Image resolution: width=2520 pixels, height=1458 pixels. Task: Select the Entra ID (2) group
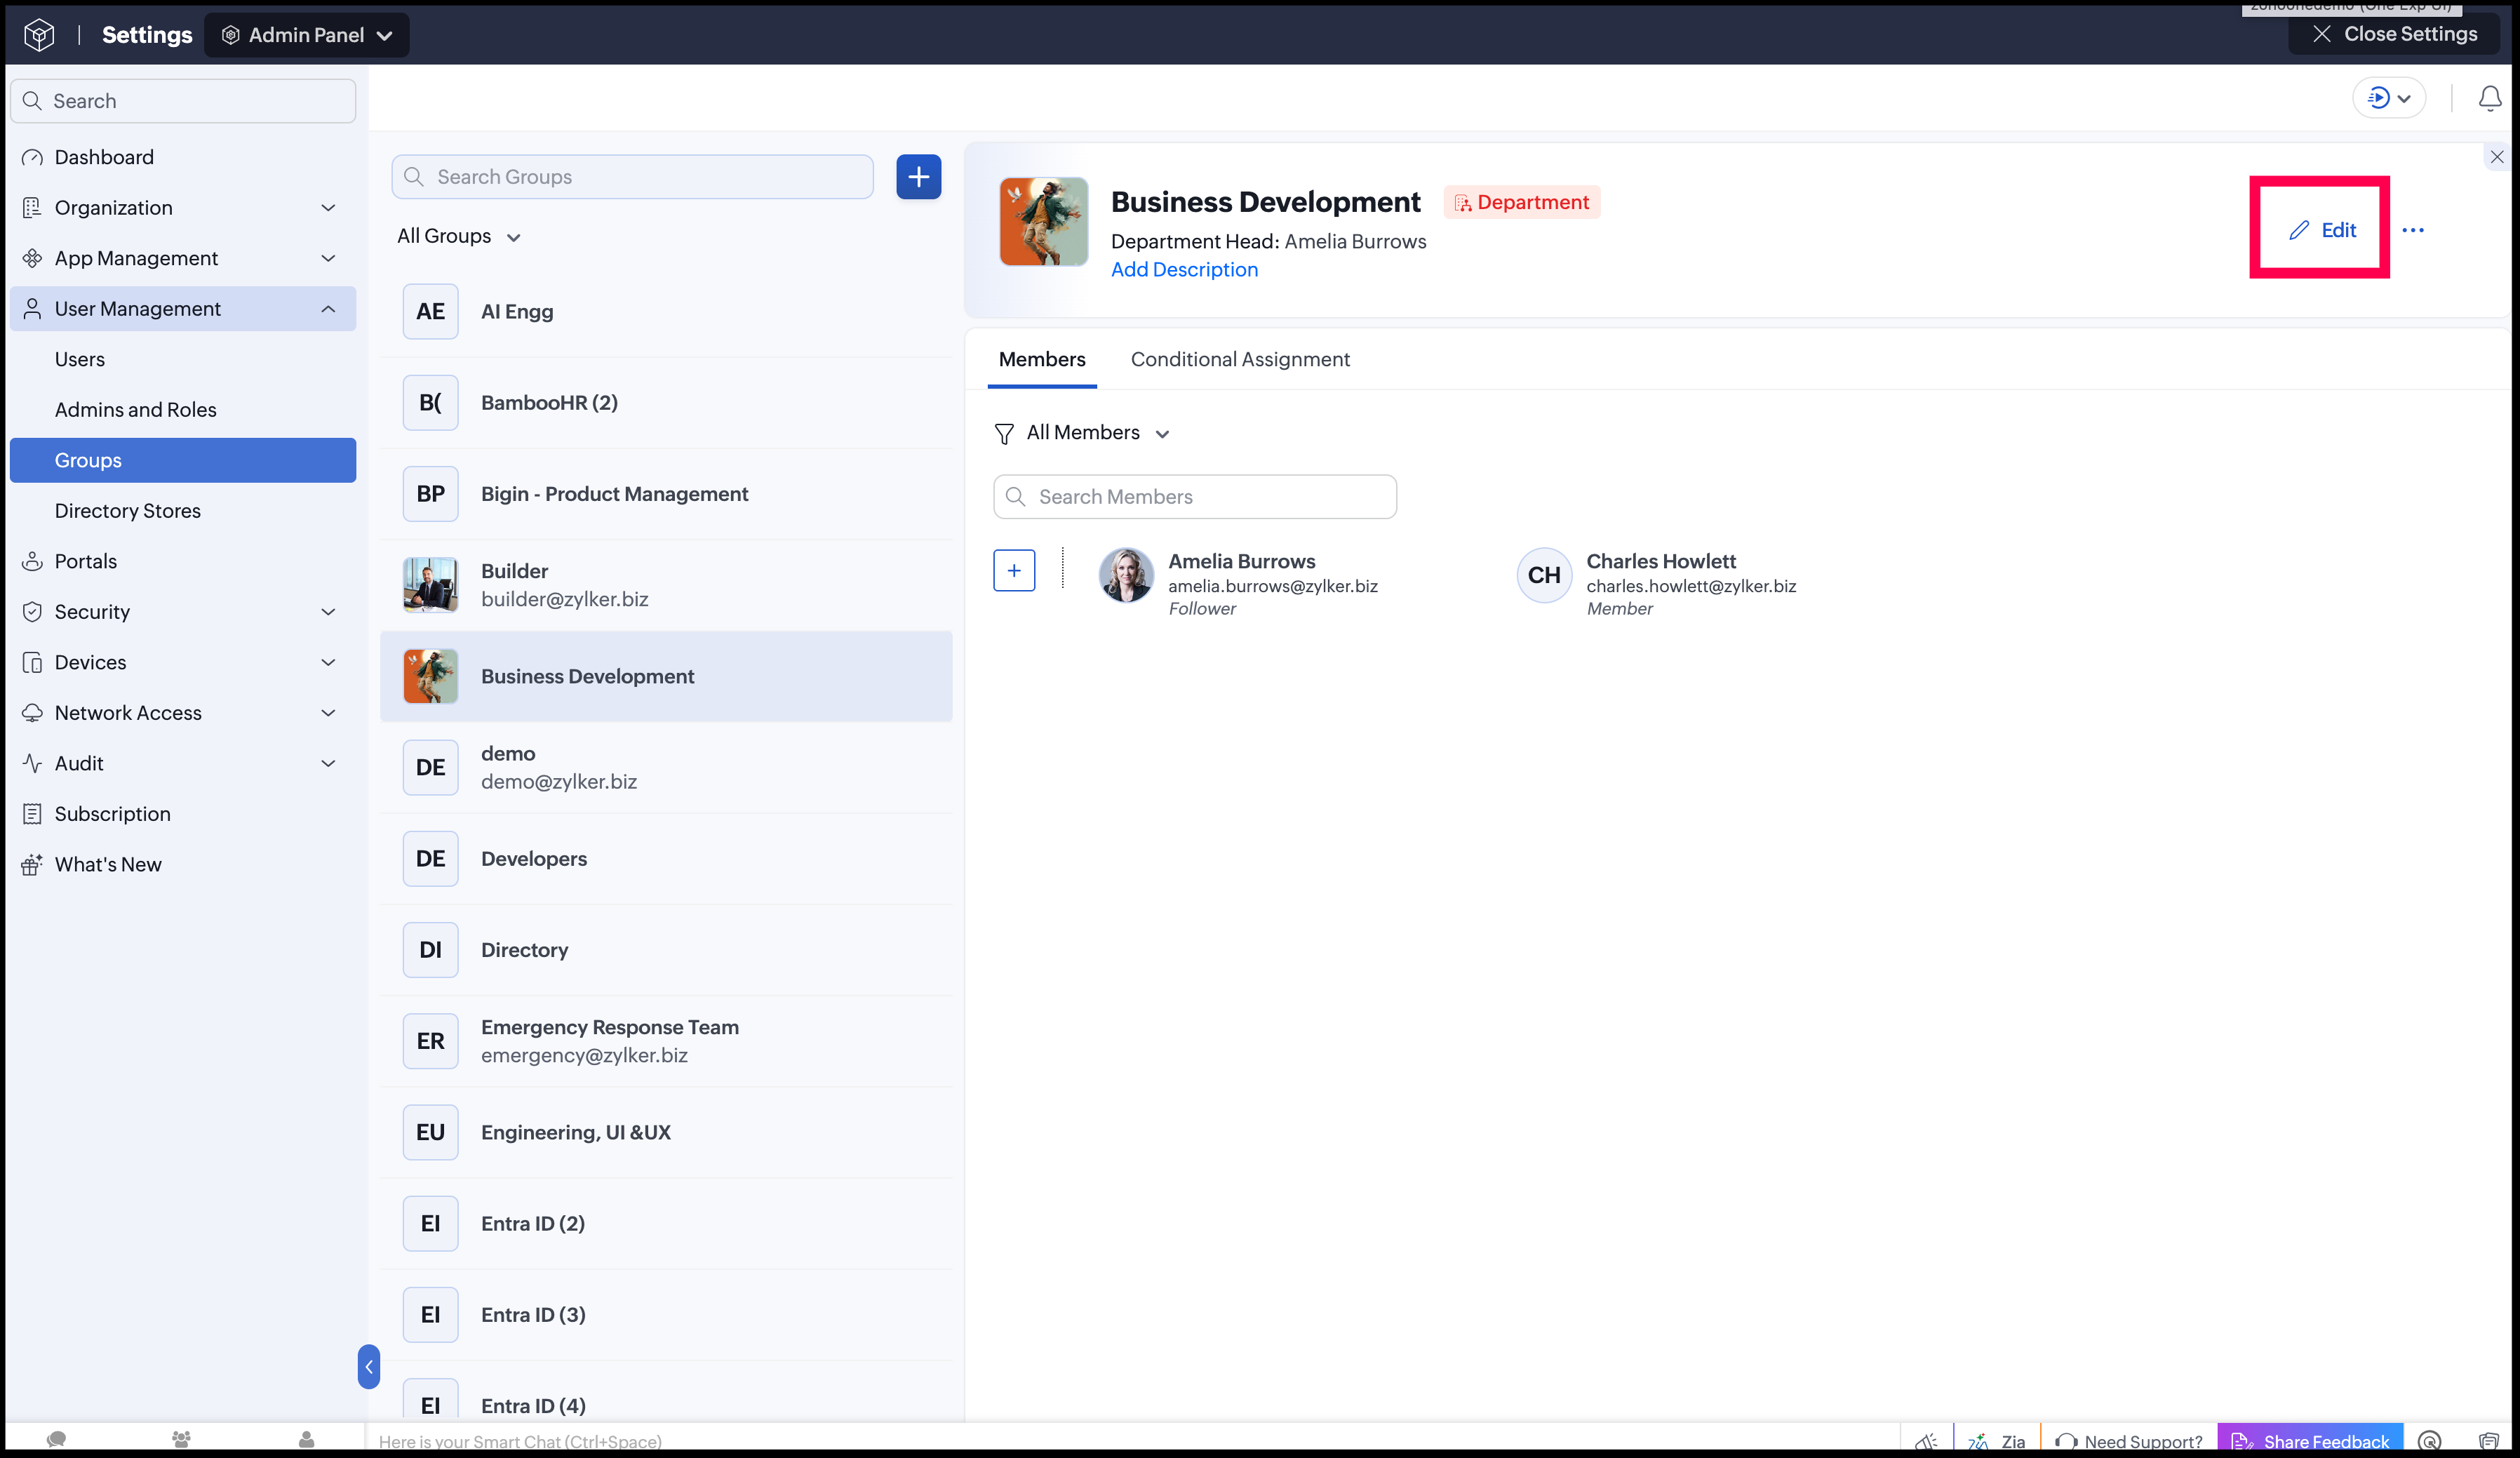coord(666,1224)
